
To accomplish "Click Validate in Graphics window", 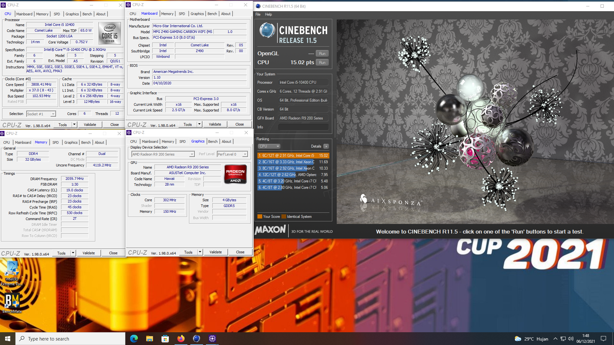I will [x=216, y=252].
